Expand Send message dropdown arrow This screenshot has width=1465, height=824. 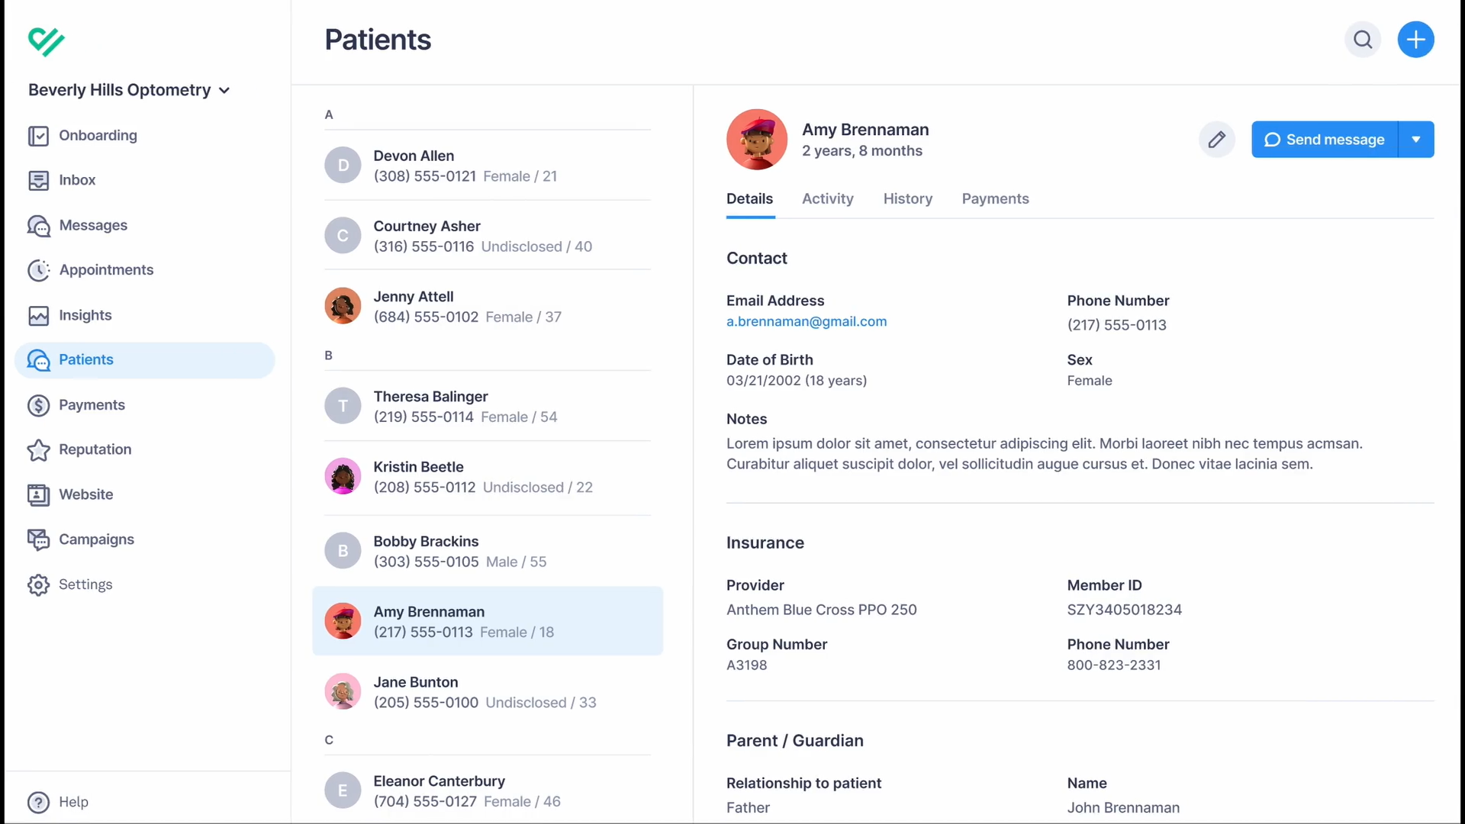(1416, 140)
